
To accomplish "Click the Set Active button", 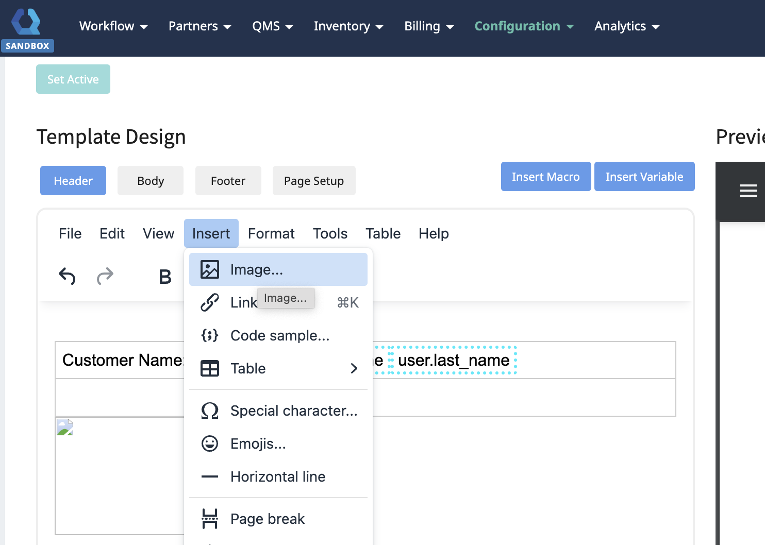I will 73,79.
